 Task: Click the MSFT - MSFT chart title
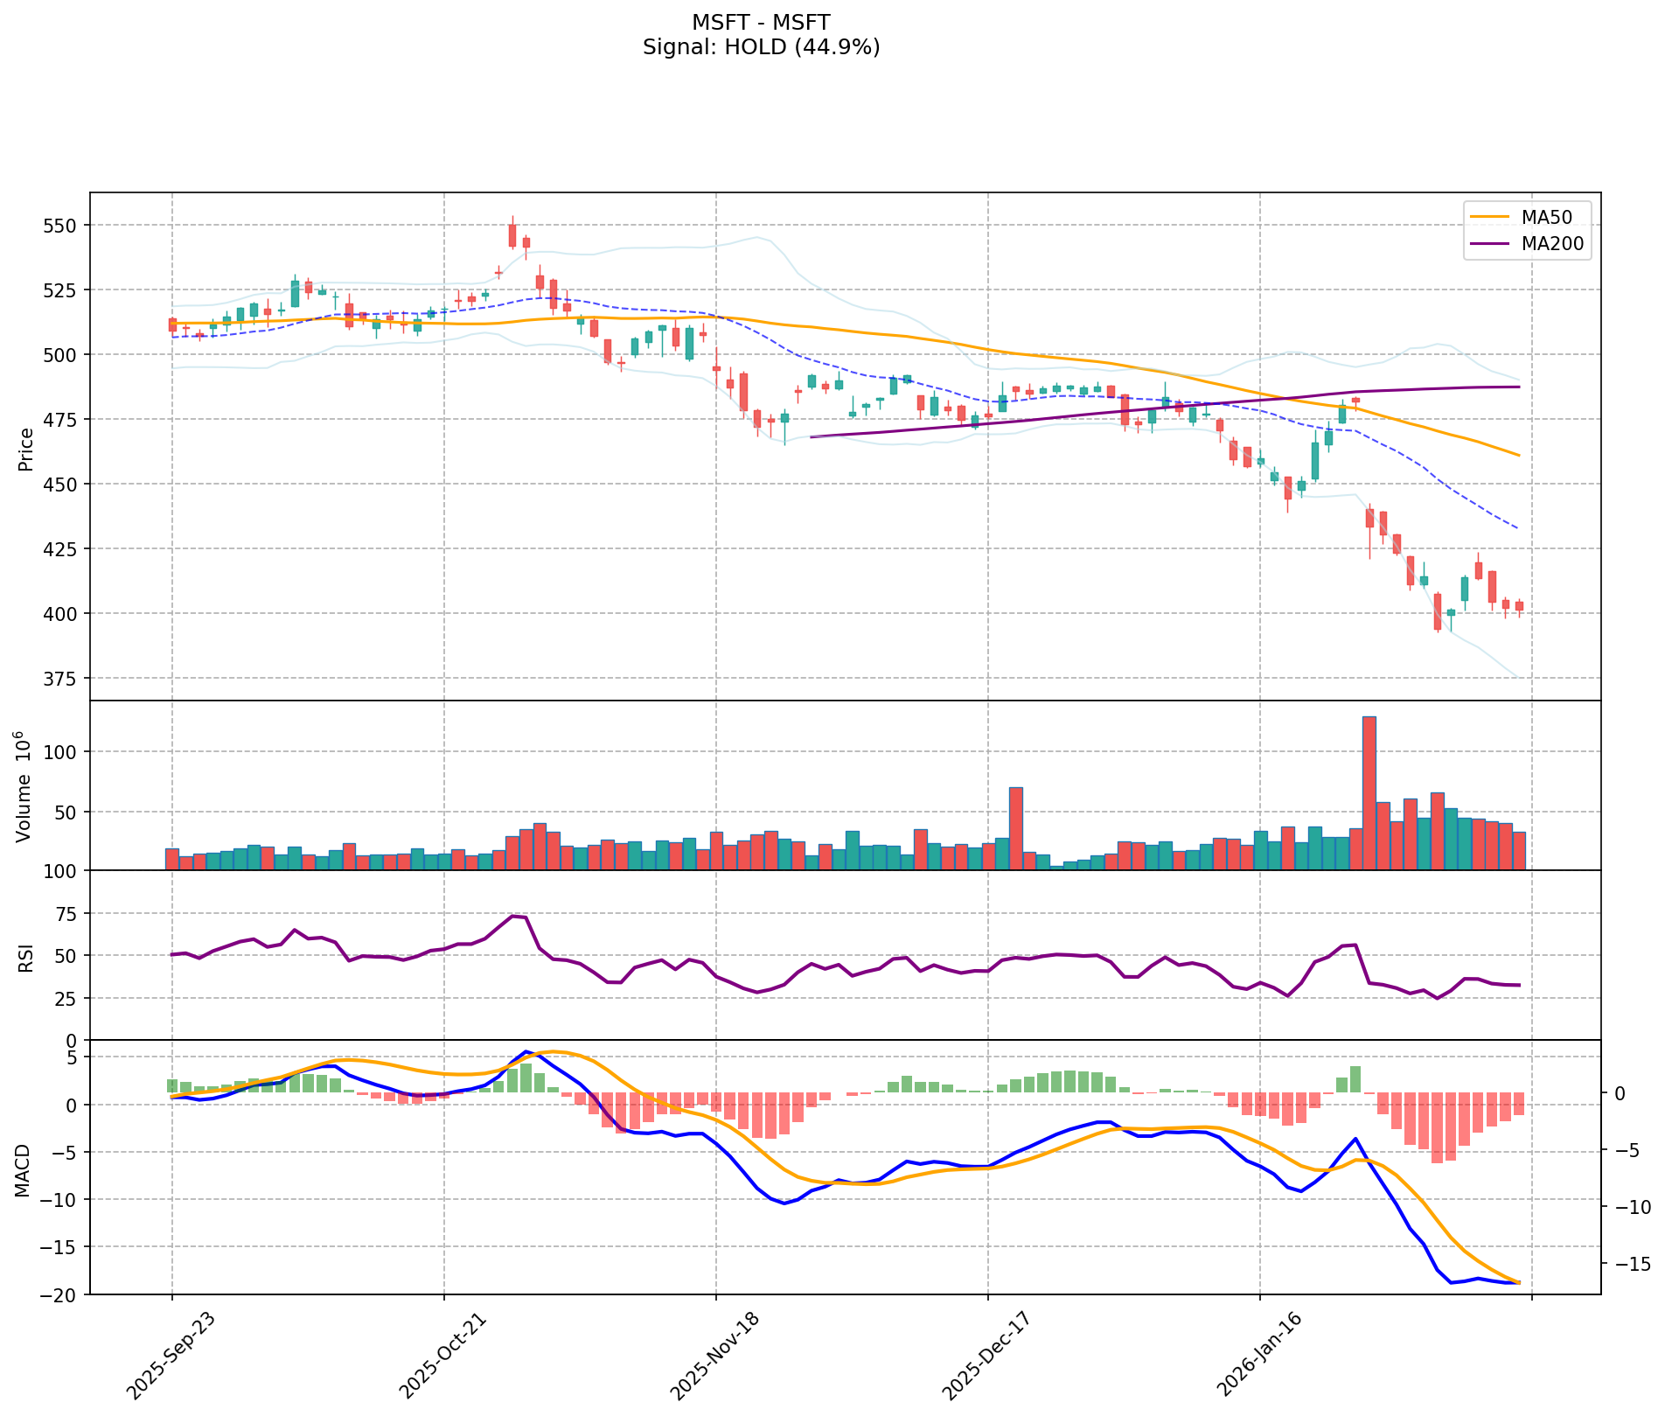[x=761, y=22]
